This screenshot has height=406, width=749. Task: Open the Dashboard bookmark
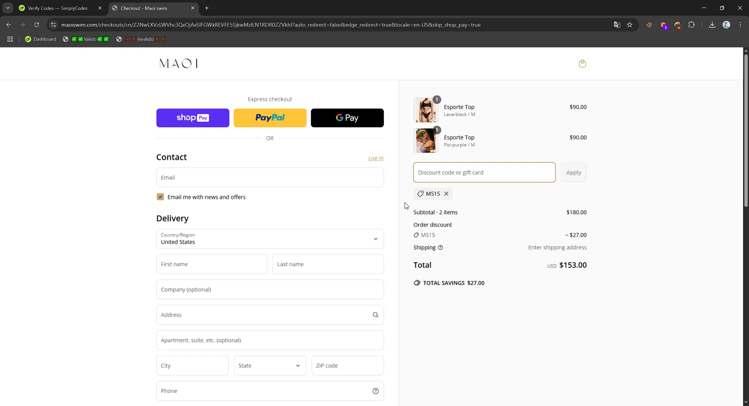40,39
